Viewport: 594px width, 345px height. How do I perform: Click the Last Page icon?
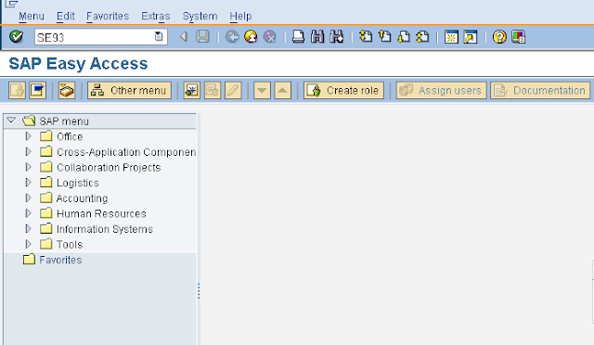click(423, 37)
